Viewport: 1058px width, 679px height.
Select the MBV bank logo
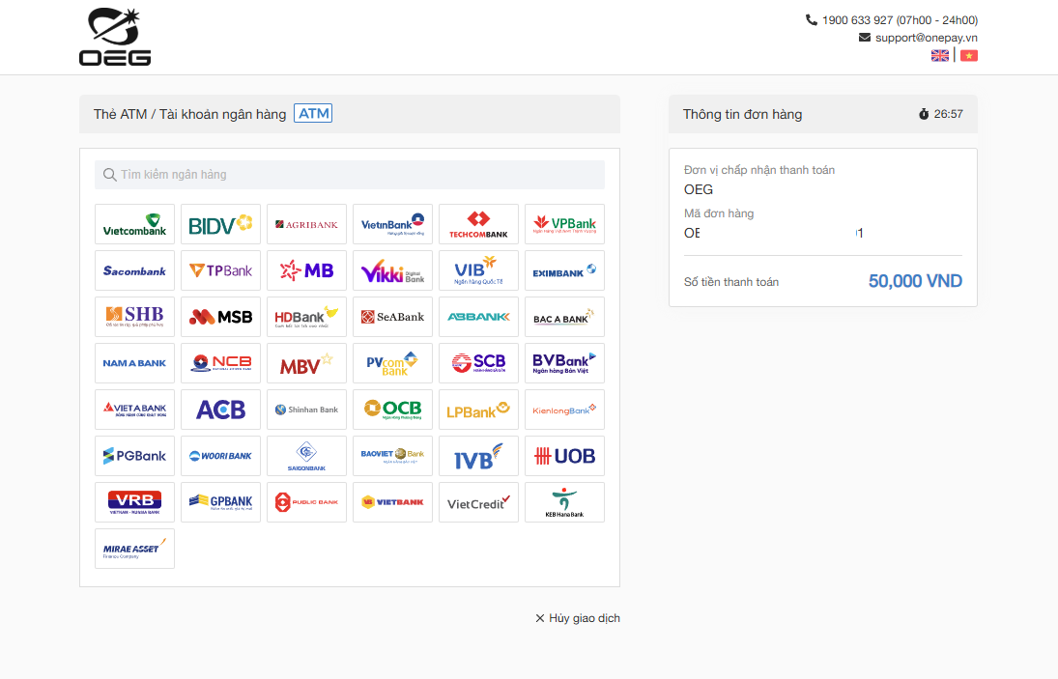(x=307, y=363)
